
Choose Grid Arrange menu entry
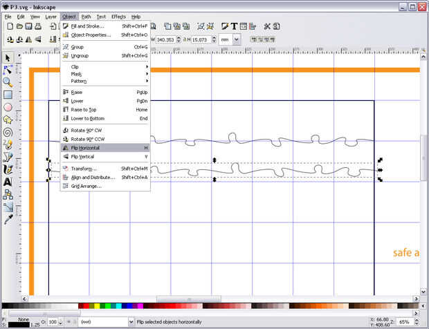[x=105, y=186]
